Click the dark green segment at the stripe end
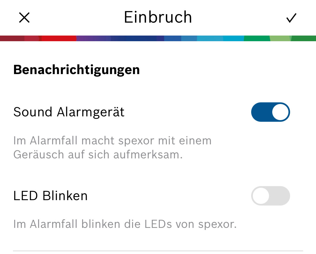This screenshot has width=316, height=254. [304, 38]
